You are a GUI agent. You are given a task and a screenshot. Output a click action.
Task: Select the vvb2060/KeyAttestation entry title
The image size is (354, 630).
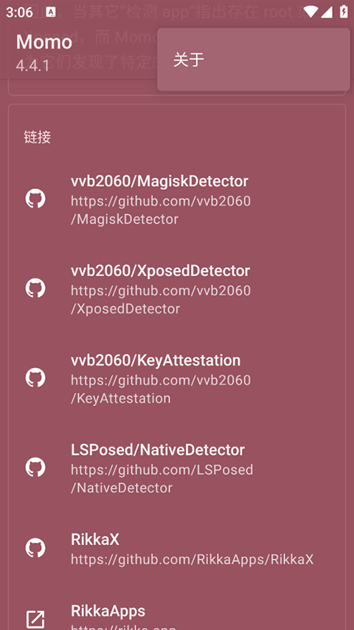click(156, 360)
